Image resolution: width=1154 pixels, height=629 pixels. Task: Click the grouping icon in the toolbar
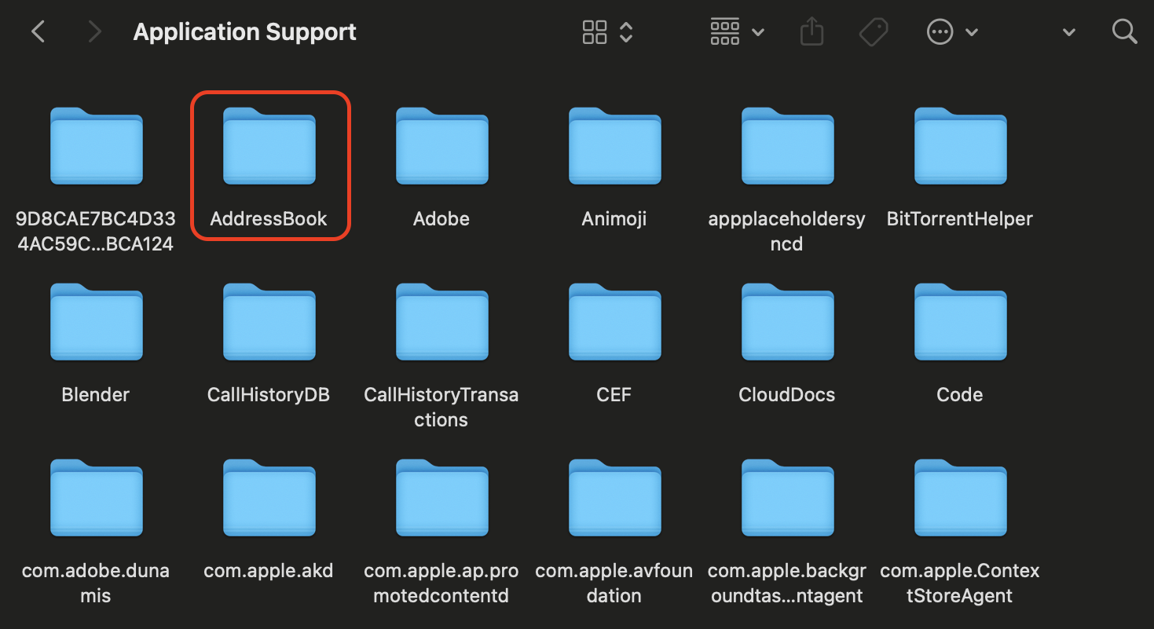coord(724,31)
